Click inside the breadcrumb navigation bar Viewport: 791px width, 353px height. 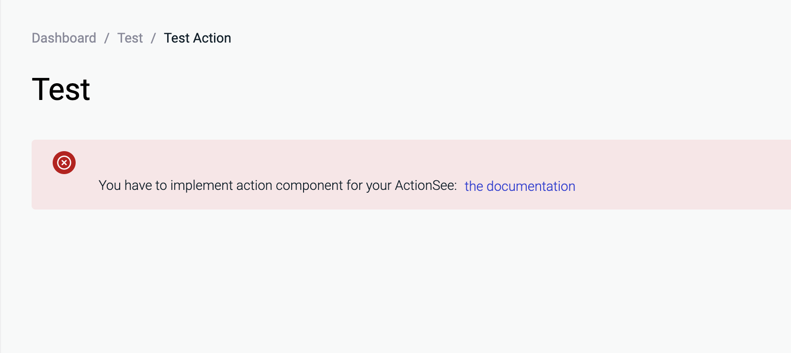pos(132,38)
